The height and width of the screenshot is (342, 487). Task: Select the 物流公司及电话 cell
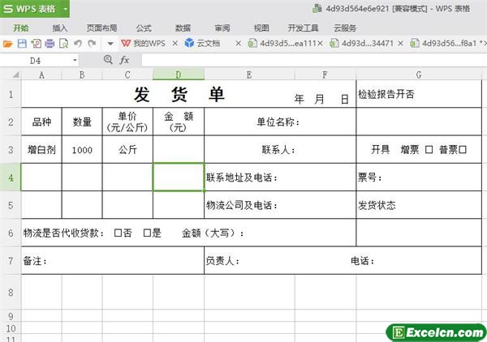280,205
